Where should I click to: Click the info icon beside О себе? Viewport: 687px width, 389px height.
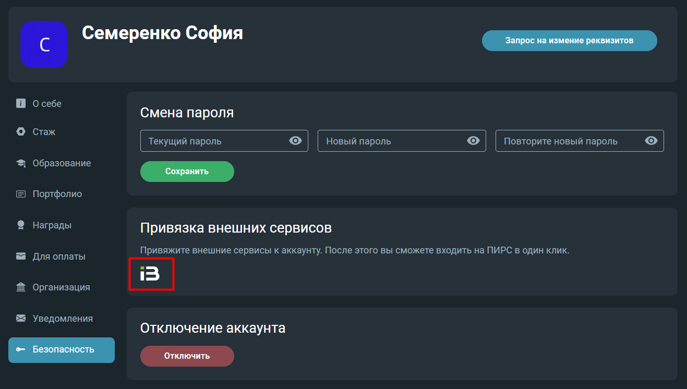(x=21, y=103)
